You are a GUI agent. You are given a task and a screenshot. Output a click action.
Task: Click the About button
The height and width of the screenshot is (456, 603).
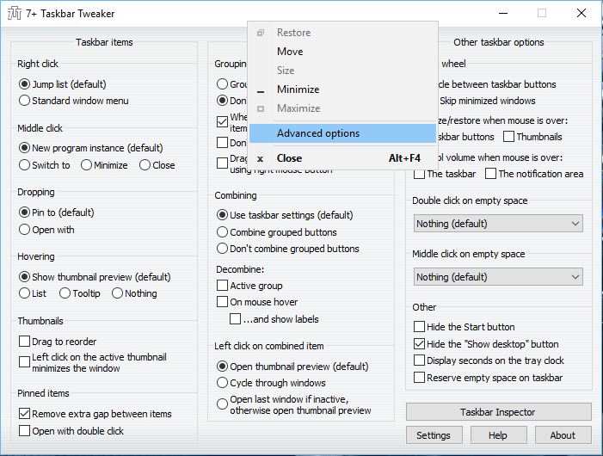click(x=563, y=435)
